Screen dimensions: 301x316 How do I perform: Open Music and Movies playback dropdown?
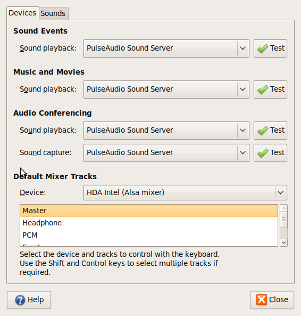tap(166, 90)
